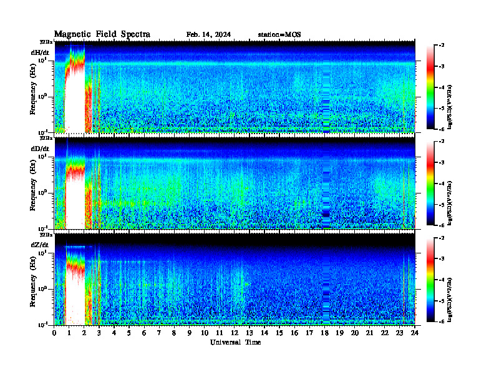Click the dZ/dt spectrogram plot
The image size is (494, 382).
point(235,279)
